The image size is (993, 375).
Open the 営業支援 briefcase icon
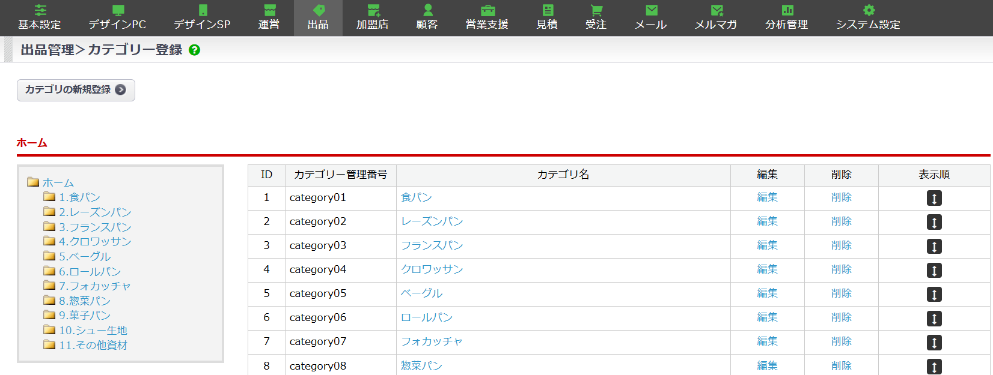pyautogui.click(x=487, y=10)
